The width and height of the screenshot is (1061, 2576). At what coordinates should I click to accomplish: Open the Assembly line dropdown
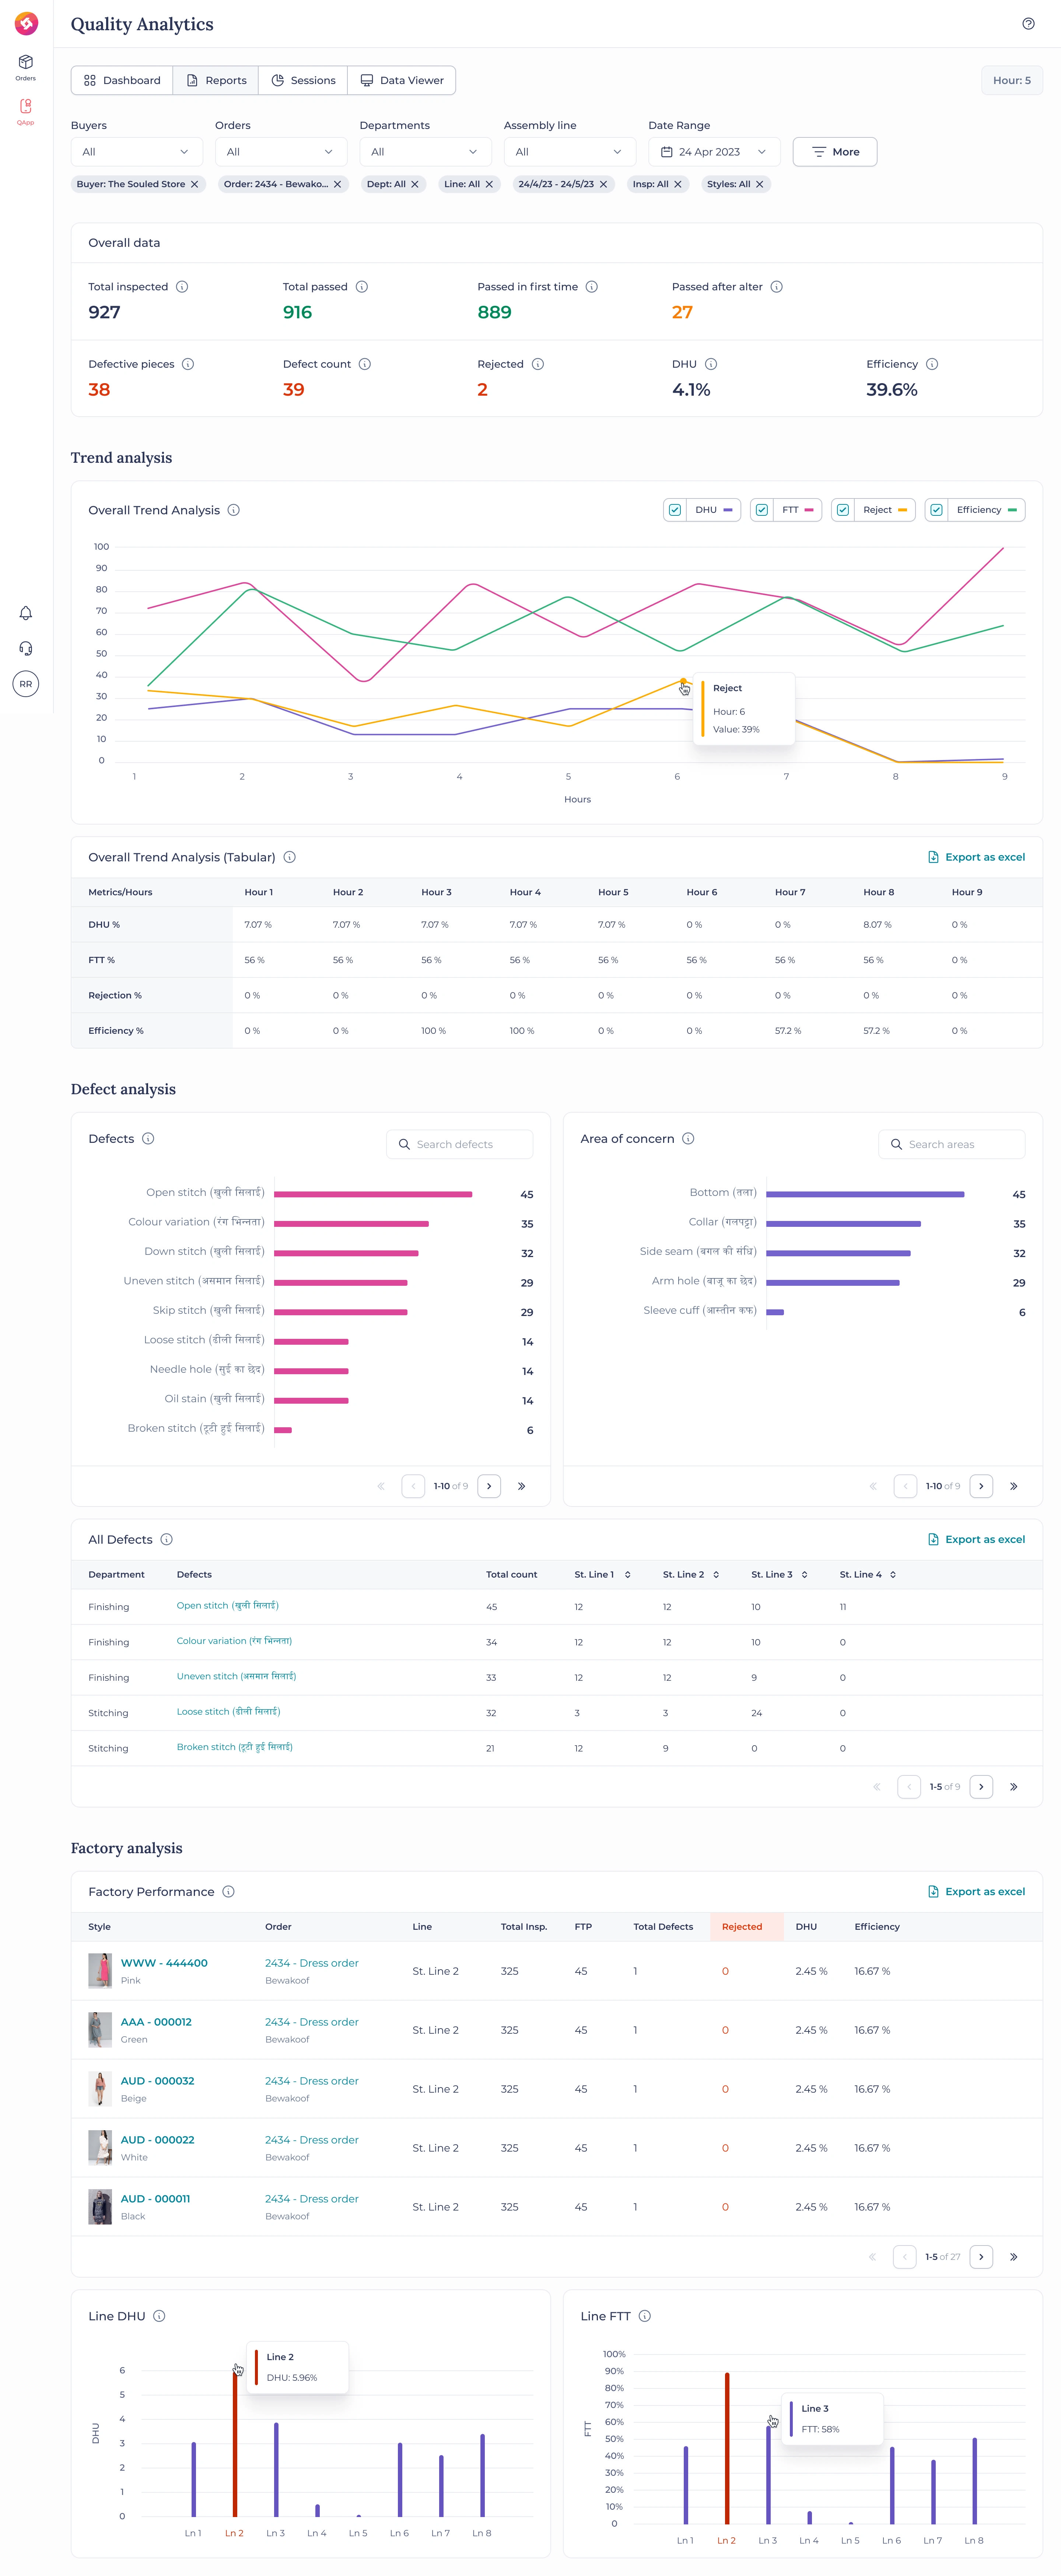click(570, 152)
